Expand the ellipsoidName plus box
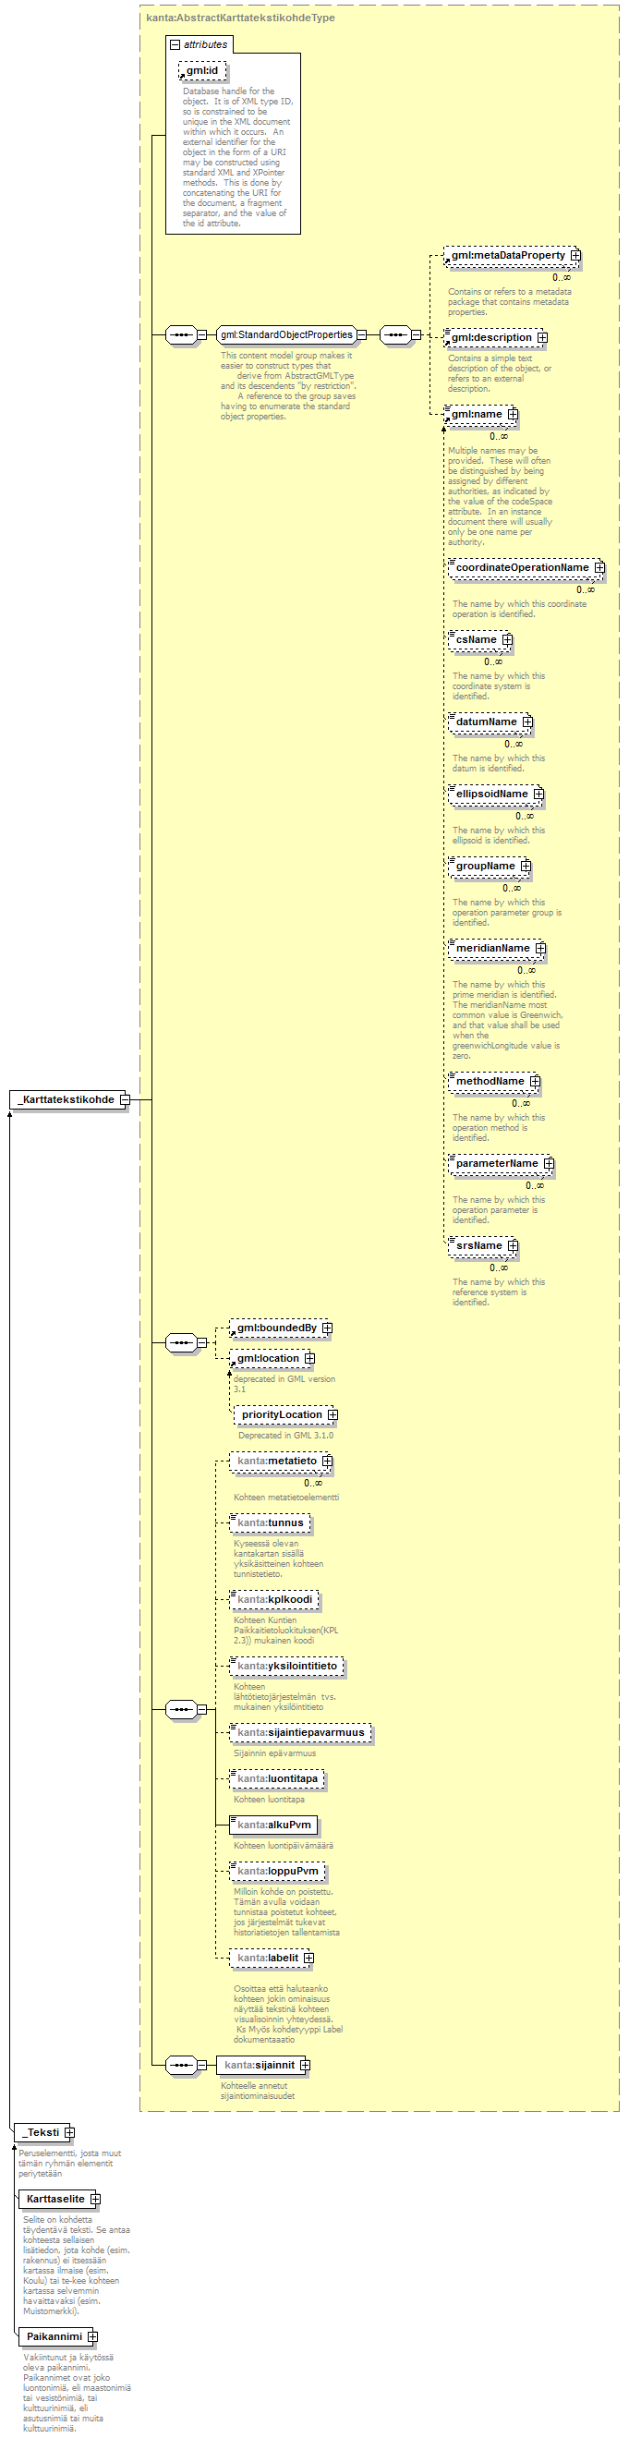 538,794
